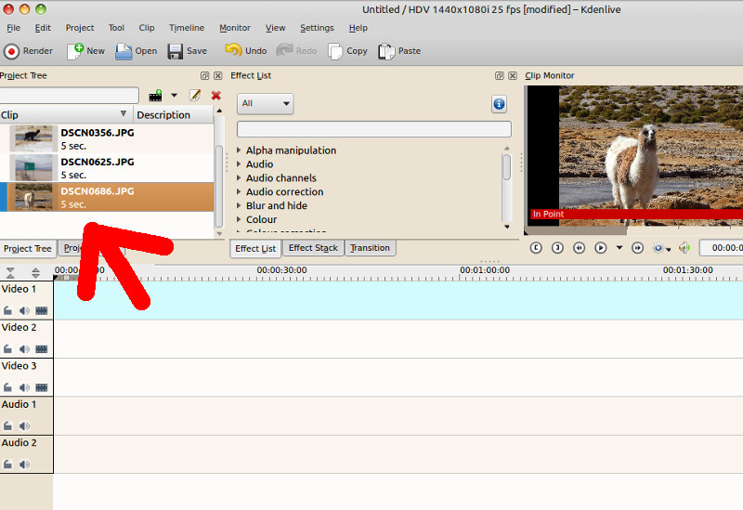The width and height of the screenshot is (743, 510).
Task: Mute the Video 3 track audio
Action: 24,387
